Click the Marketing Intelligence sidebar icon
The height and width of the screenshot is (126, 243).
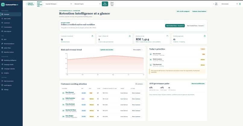2,60
